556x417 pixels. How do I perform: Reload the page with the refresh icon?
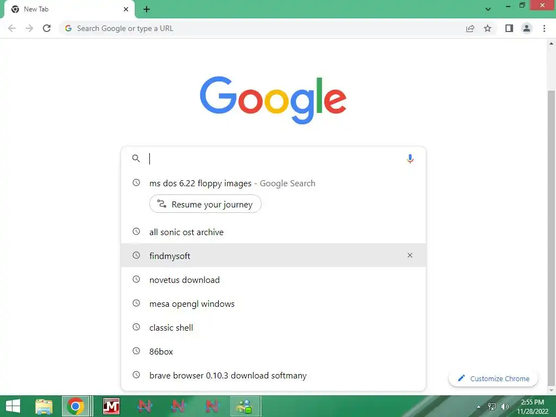tap(47, 28)
